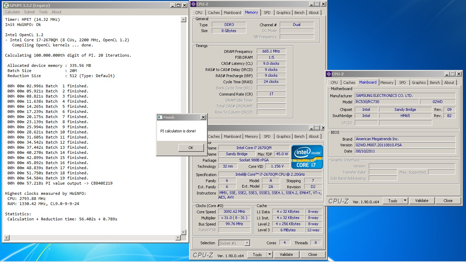Screen dimensions: 466x262
Task: Minimize the Mainboard CPU-Z window
Action: [447, 74]
